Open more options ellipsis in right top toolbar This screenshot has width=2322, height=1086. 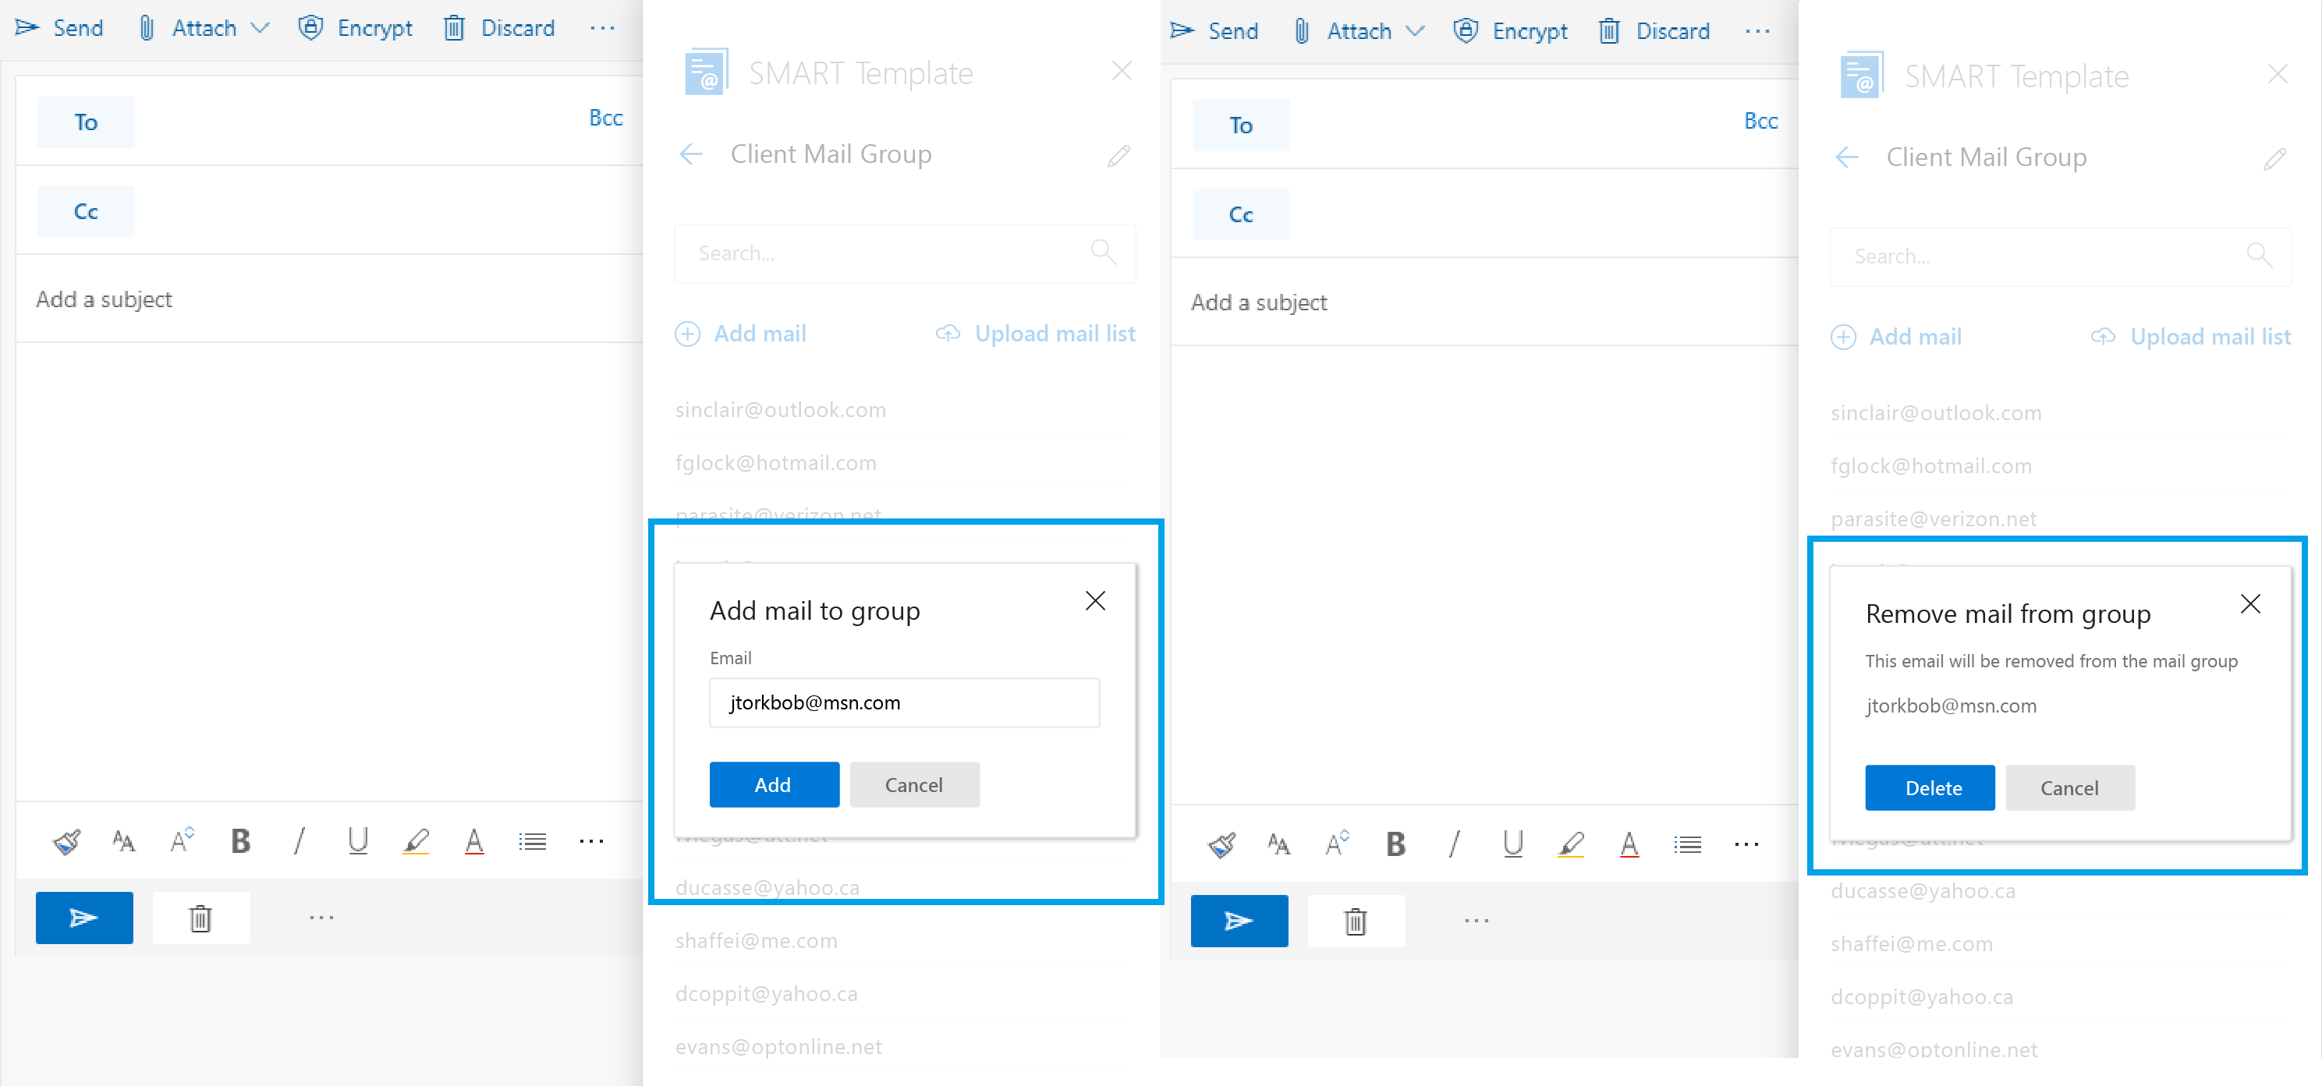(x=1757, y=30)
